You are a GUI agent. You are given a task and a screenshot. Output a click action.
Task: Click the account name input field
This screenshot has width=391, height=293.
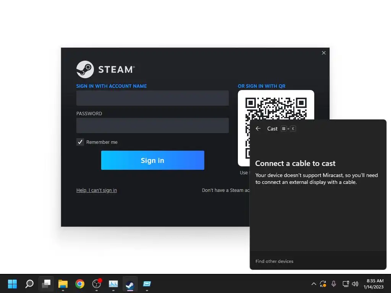[152, 98]
